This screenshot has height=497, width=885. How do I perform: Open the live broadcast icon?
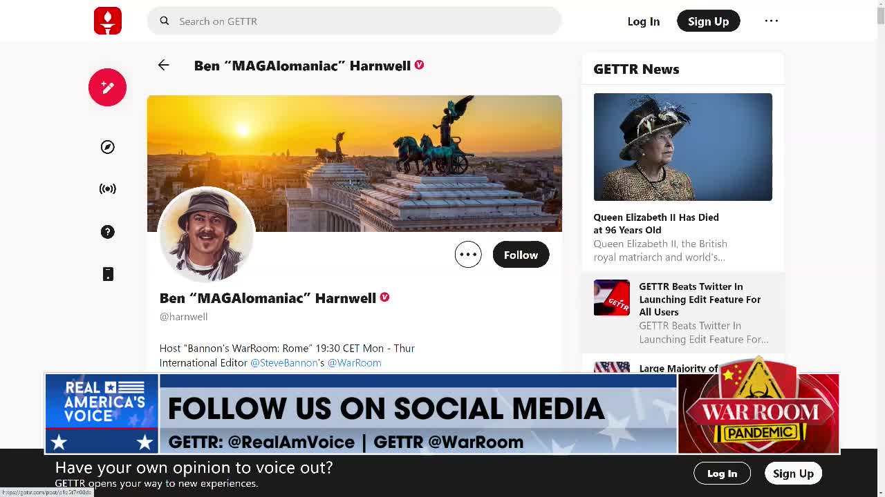(x=107, y=188)
